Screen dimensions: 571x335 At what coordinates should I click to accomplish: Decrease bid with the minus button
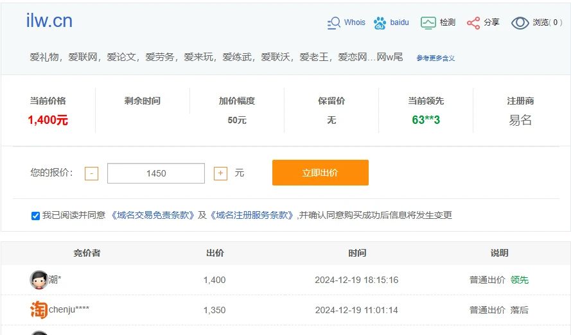point(92,173)
